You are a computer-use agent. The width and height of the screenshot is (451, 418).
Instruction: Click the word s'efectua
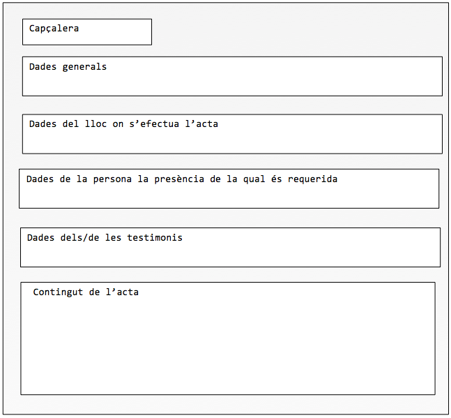154,124
